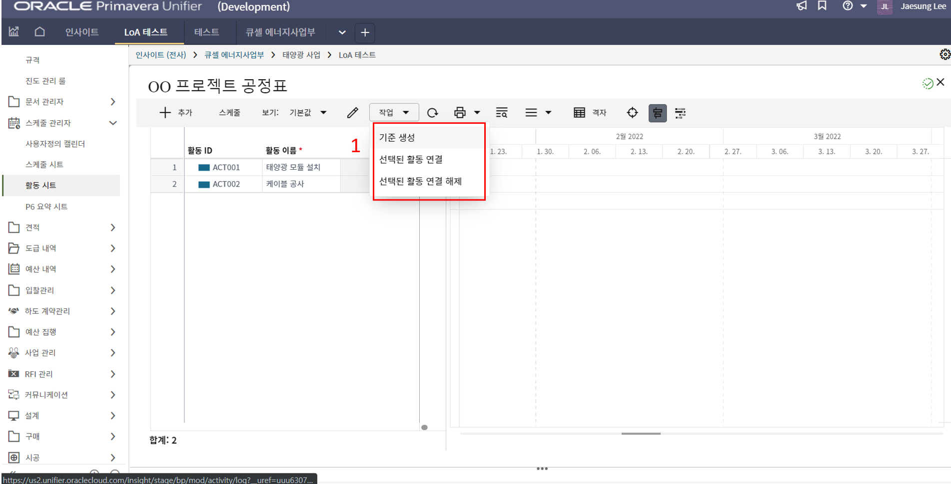Open the bookmark icon in header

pos(822,6)
